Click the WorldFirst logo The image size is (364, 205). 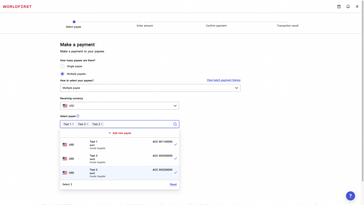[17, 6]
